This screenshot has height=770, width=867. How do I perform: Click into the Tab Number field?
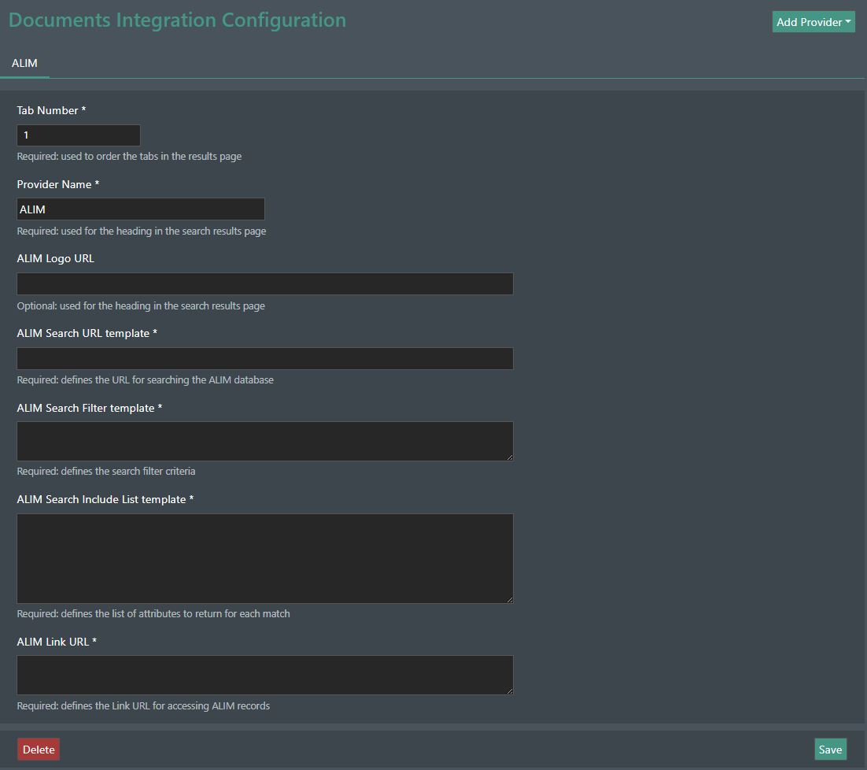tap(78, 135)
